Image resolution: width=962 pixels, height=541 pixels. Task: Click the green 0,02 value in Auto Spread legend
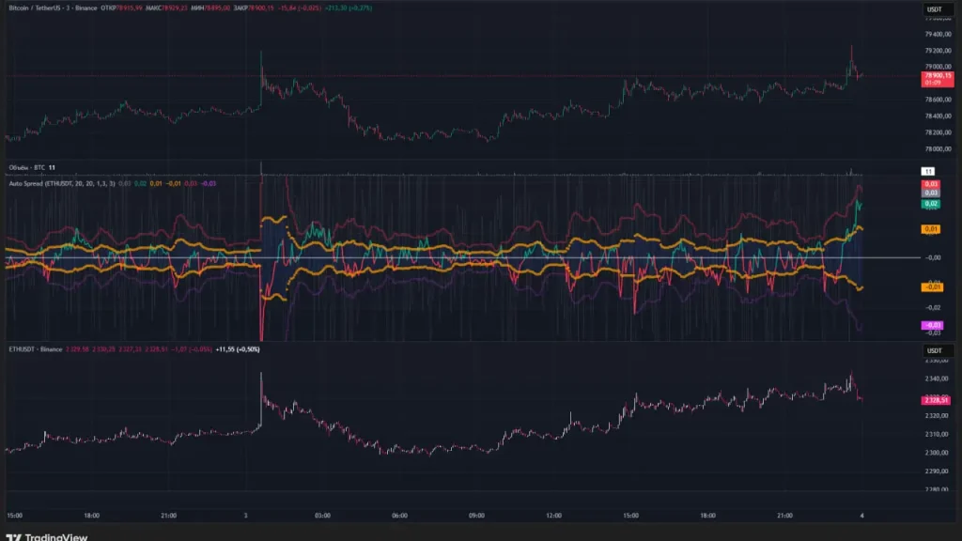pos(140,183)
